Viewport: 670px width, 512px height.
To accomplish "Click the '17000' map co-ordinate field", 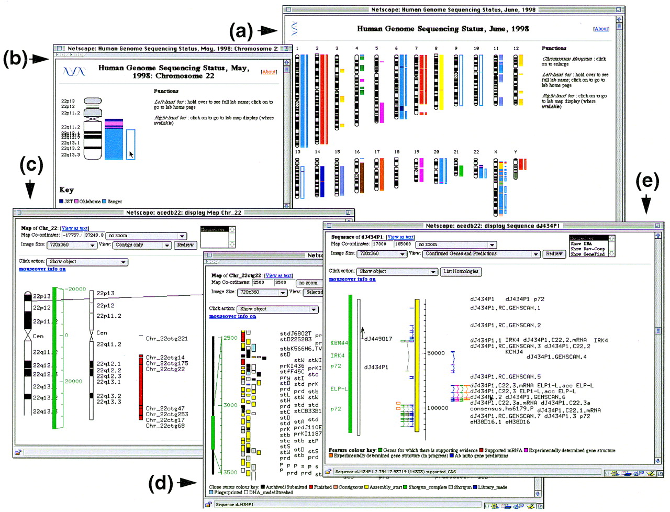I will [x=382, y=244].
